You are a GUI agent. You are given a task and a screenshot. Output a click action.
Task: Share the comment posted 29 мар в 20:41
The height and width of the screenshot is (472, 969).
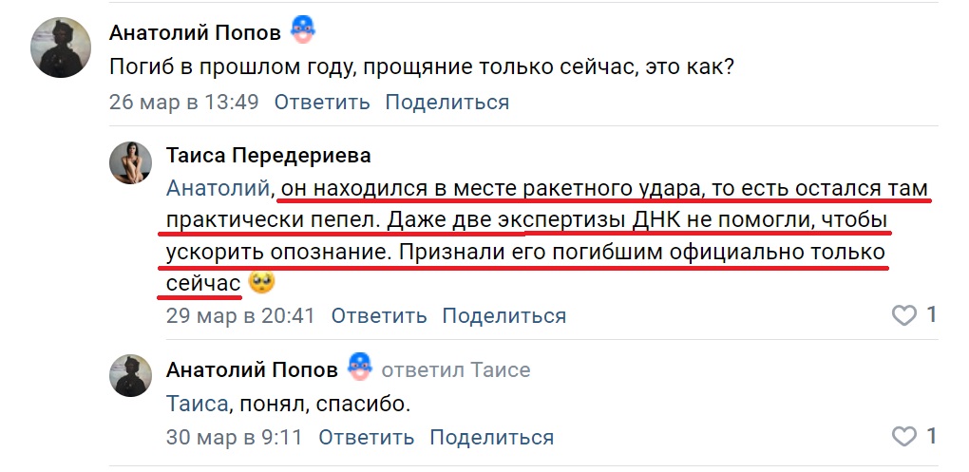pos(504,315)
